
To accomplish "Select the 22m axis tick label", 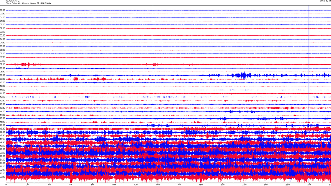I will click(x=244, y=185).
